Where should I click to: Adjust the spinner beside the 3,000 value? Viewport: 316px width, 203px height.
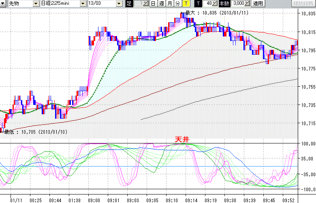click(x=247, y=4)
